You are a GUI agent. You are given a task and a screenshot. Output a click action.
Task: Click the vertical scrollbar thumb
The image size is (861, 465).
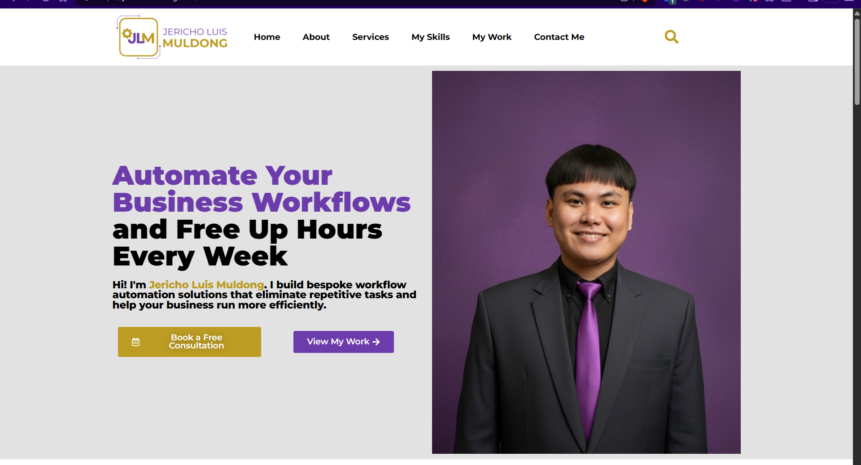coord(857,61)
